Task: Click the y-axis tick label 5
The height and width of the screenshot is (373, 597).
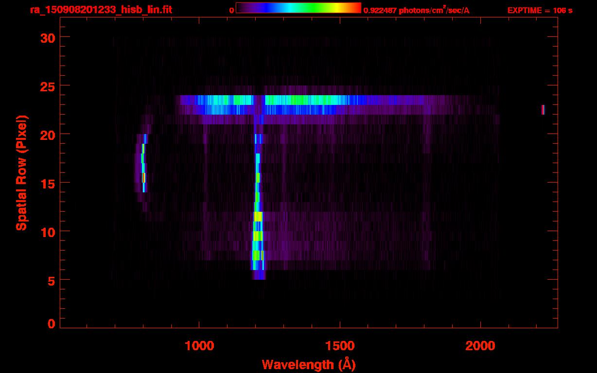Action: click(52, 280)
